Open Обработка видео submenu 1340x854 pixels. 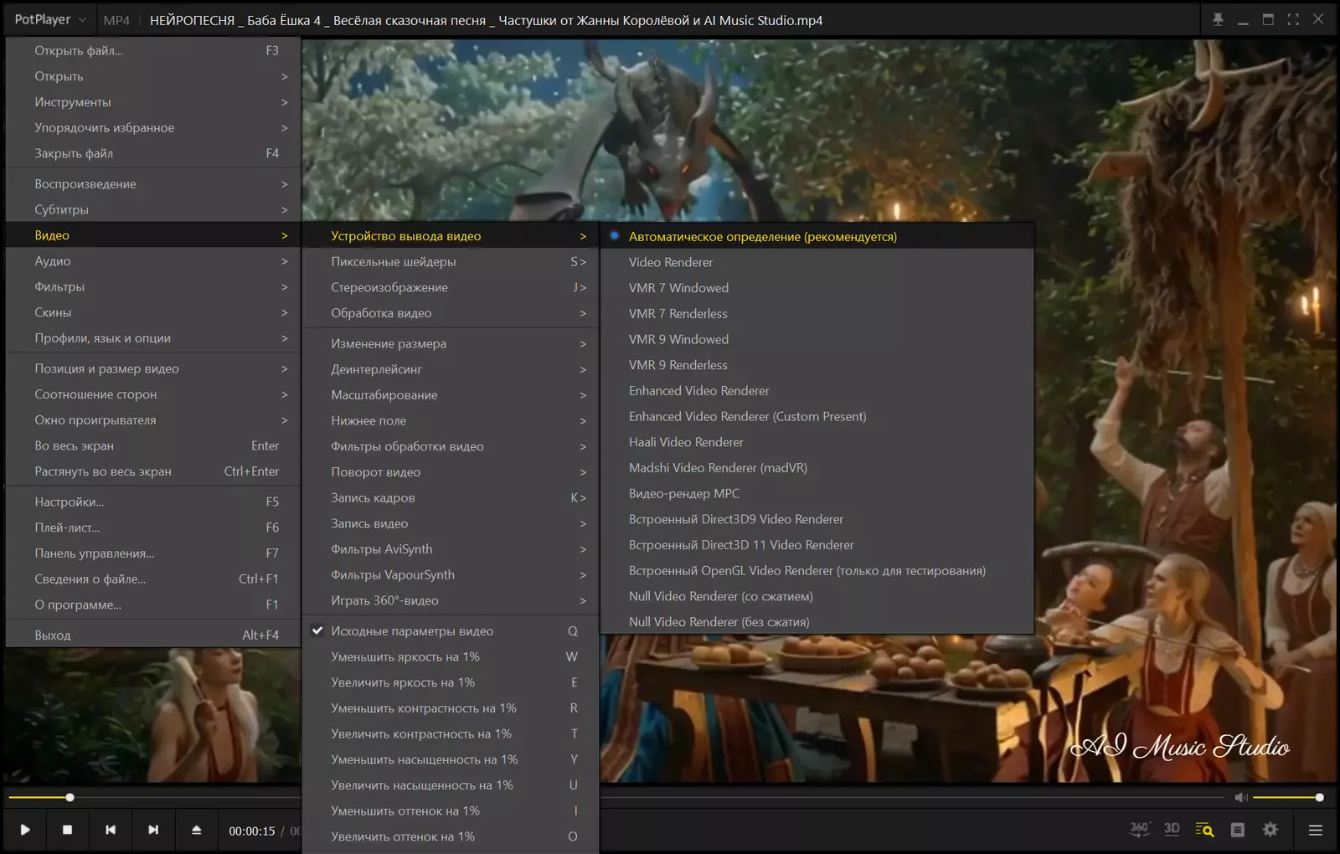[x=451, y=313]
